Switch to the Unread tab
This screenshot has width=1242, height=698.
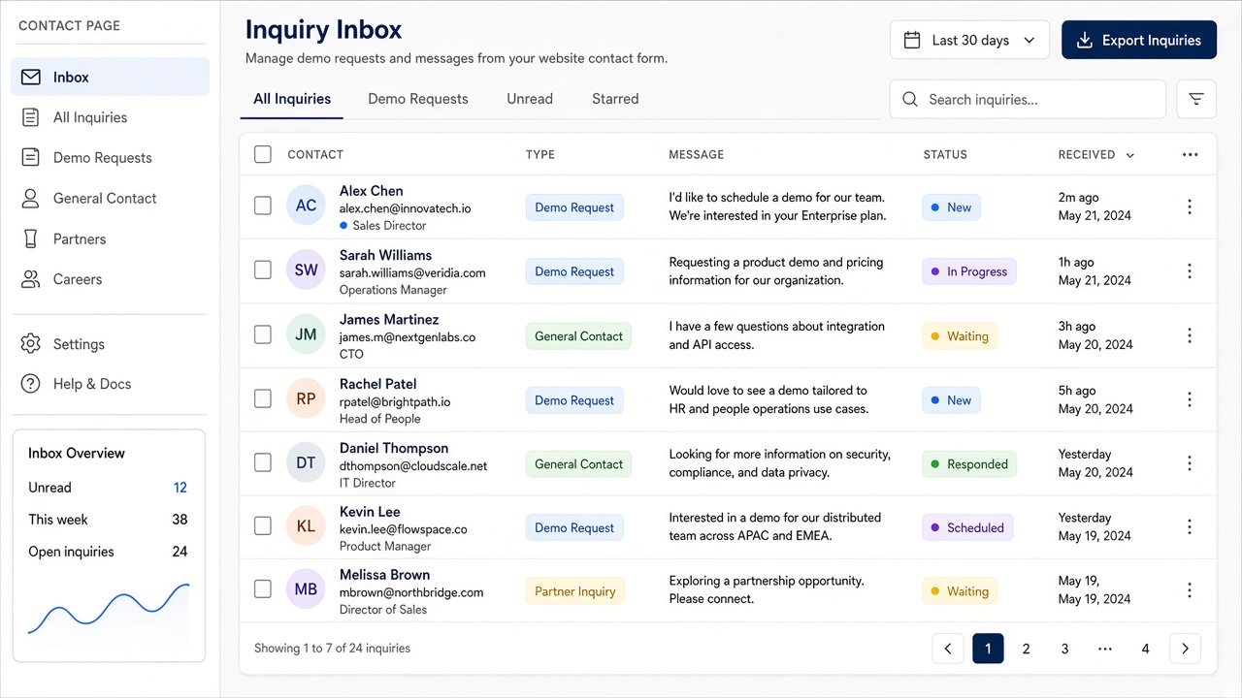[x=530, y=99]
